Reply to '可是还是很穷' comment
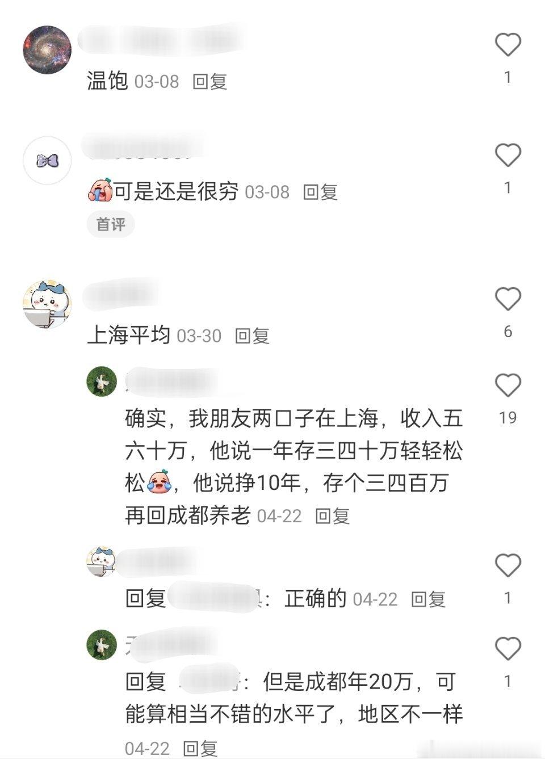545x763 pixels. [320, 192]
